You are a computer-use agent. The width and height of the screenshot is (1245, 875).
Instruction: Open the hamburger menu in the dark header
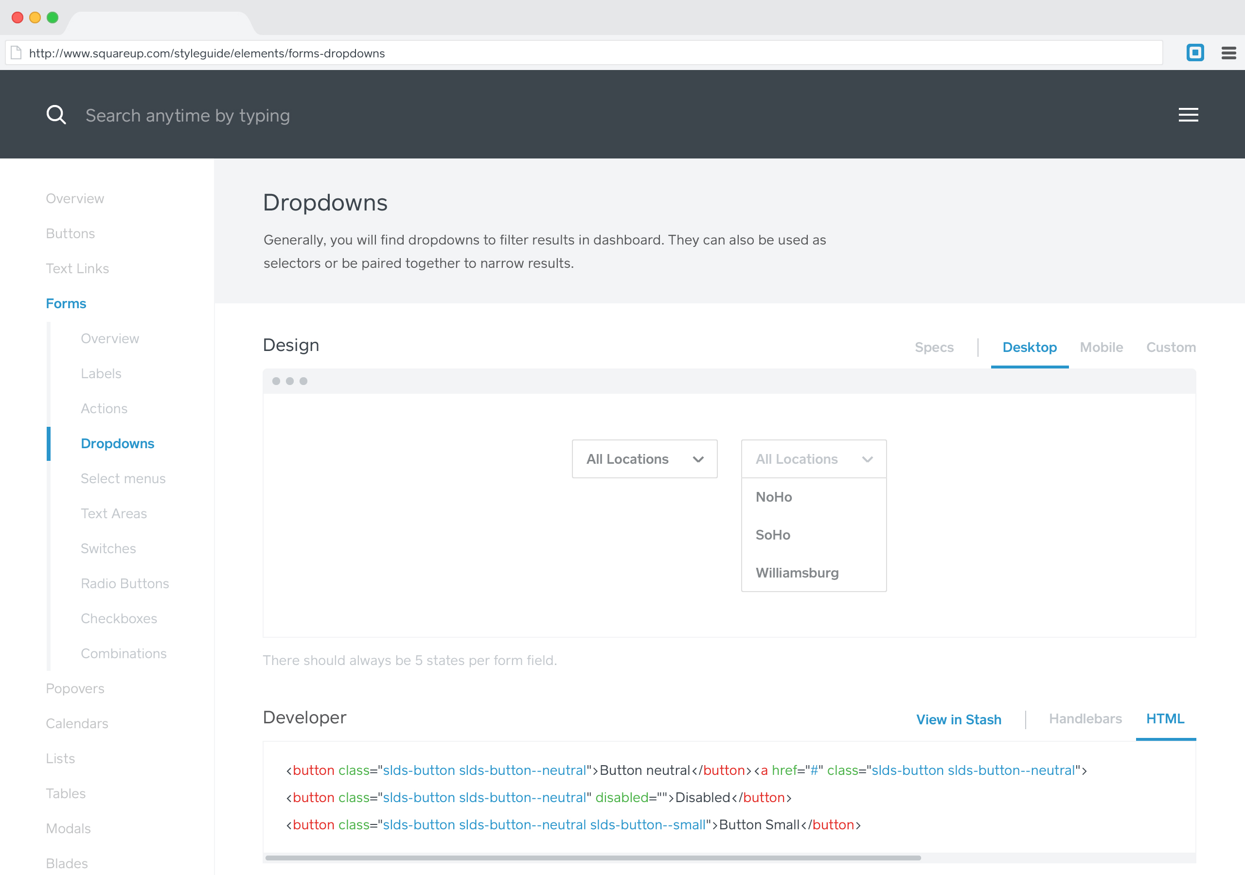click(1188, 115)
